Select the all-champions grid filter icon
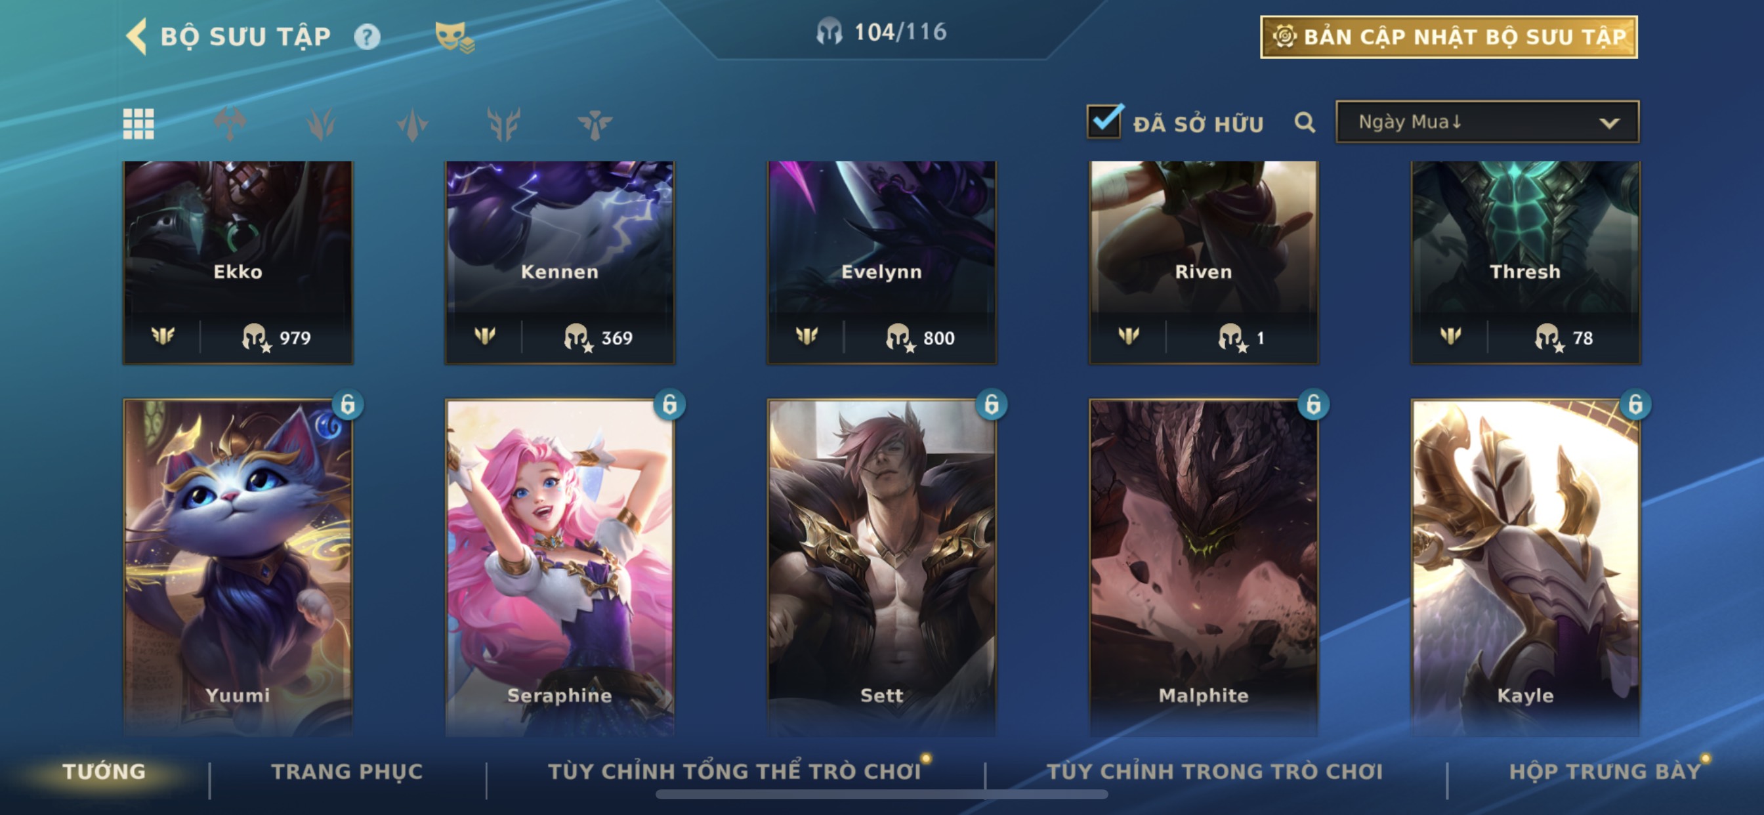Image resolution: width=1764 pixels, height=815 pixels. pyautogui.click(x=138, y=124)
